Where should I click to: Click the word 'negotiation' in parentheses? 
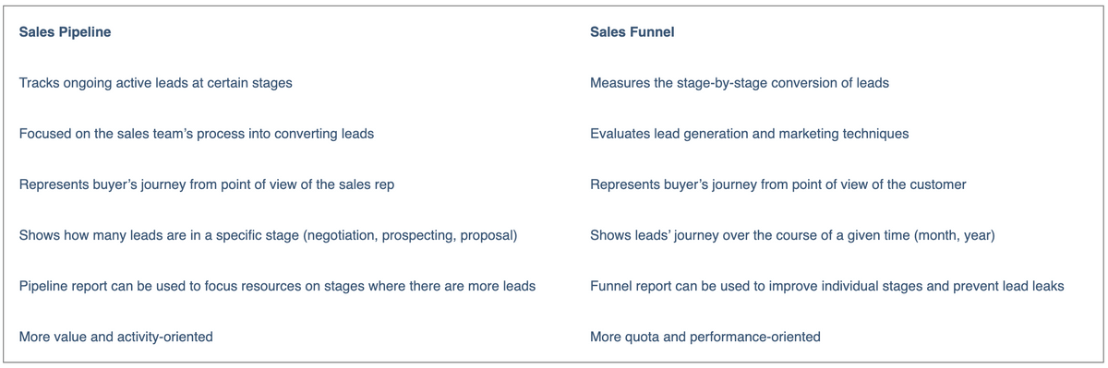(343, 235)
